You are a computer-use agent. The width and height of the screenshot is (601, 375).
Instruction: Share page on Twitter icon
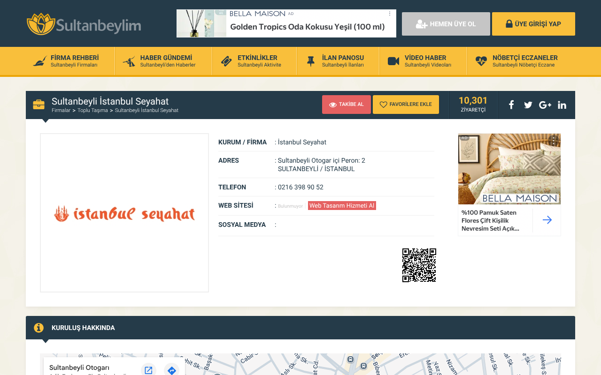click(x=528, y=105)
